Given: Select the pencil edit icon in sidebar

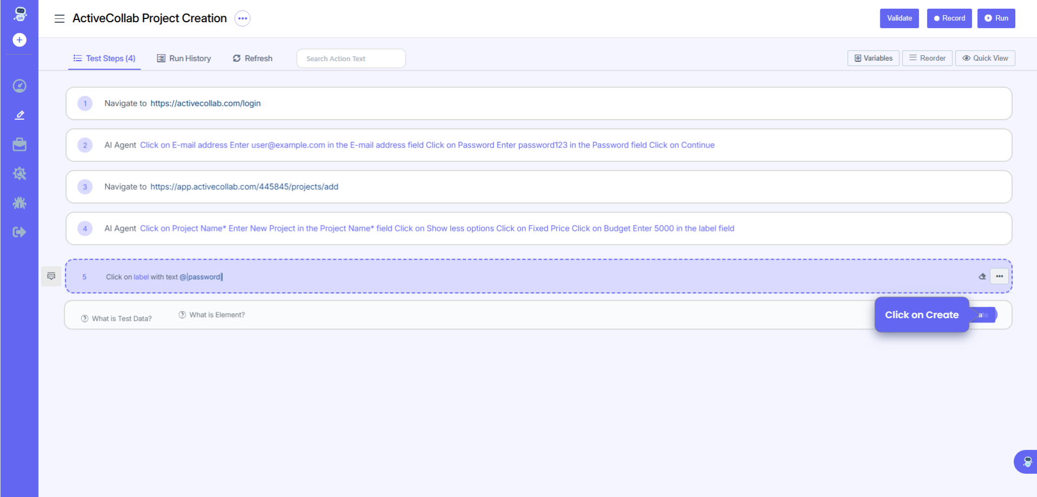Looking at the screenshot, I should [x=20, y=115].
